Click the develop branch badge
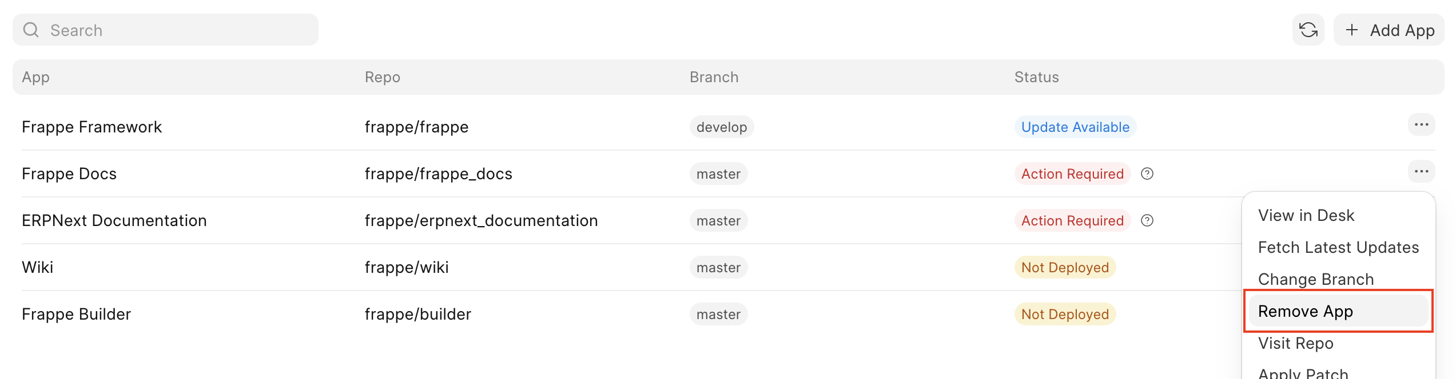The image size is (1456, 379). click(721, 127)
